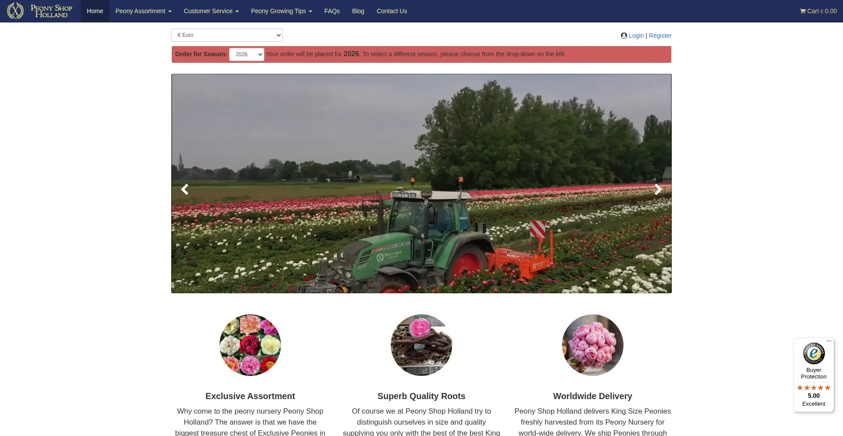
Task: Change the currency selector from Euro
Action: pos(227,35)
